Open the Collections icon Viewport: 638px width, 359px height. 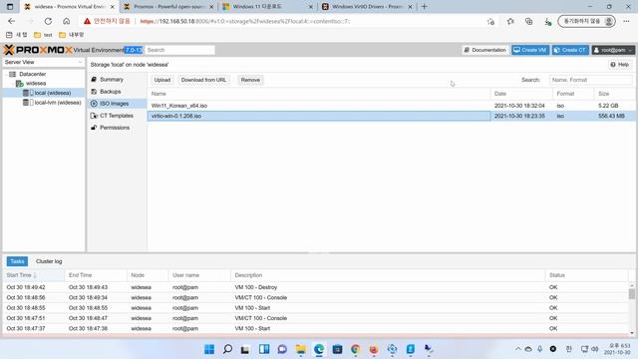tap(529, 21)
